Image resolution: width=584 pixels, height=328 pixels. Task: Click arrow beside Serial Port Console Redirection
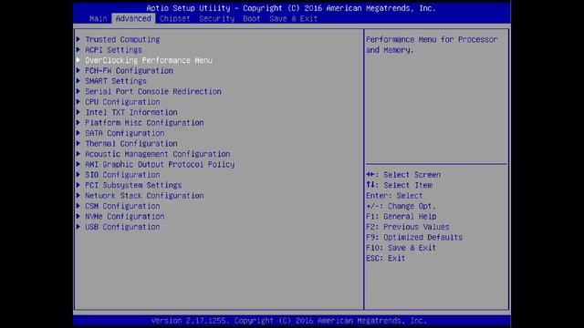coord(78,91)
